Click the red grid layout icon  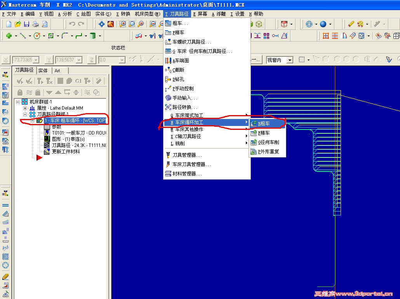(326, 36)
